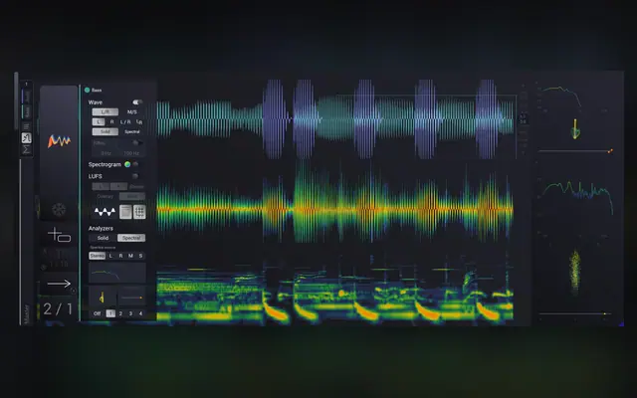
Task: Click the snowflake freeze icon
Action: click(59, 210)
